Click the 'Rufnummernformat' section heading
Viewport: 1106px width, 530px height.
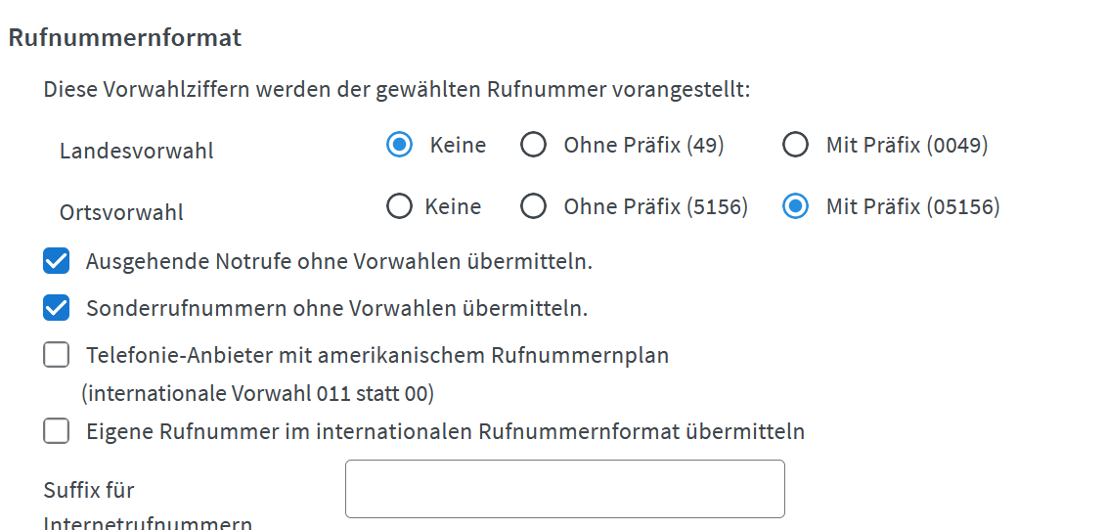pyautogui.click(x=125, y=37)
